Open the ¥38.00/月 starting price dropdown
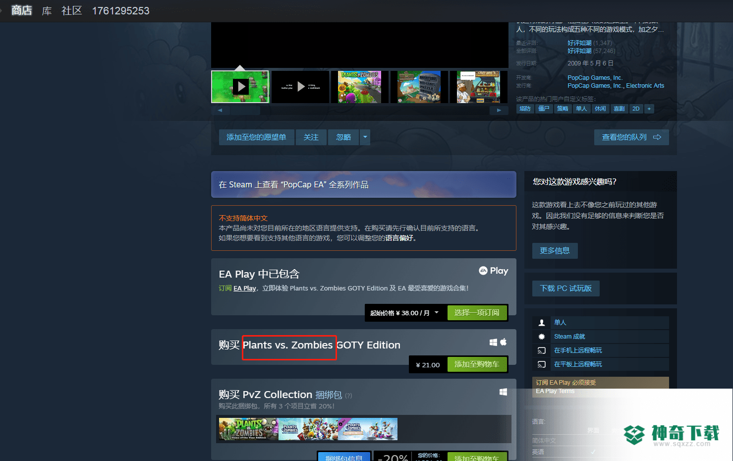The width and height of the screenshot is (733, 461). click(404, 313)
